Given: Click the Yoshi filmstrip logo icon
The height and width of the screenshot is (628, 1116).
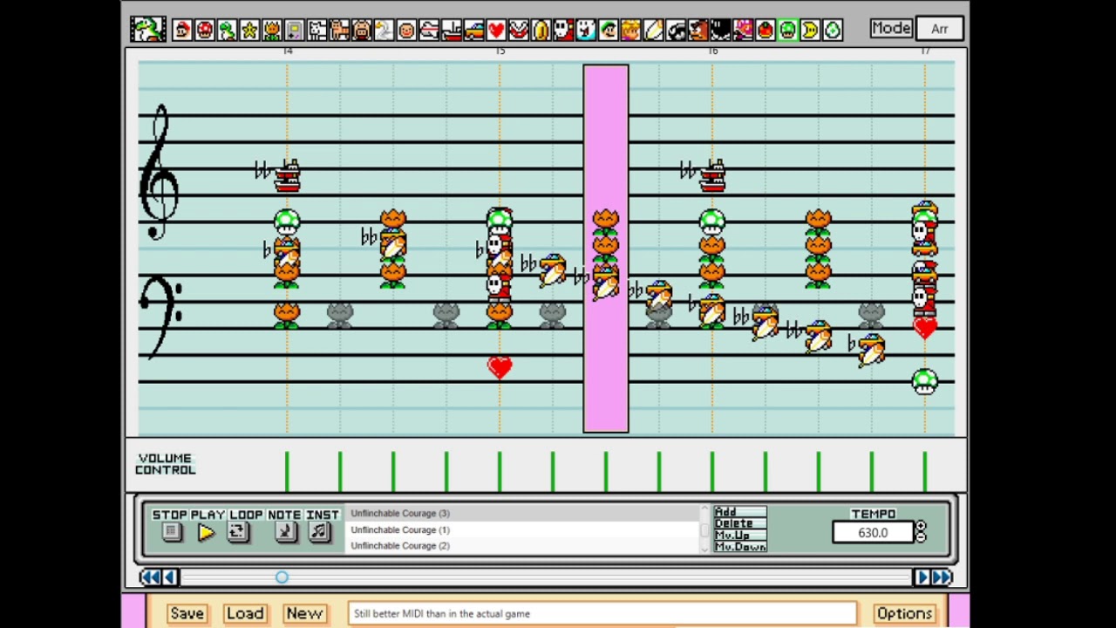Looking at the screenshot, I should point(148,29).
